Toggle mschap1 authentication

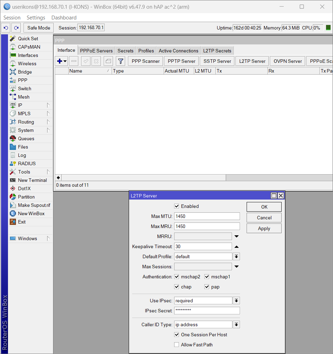pos(207,277)
